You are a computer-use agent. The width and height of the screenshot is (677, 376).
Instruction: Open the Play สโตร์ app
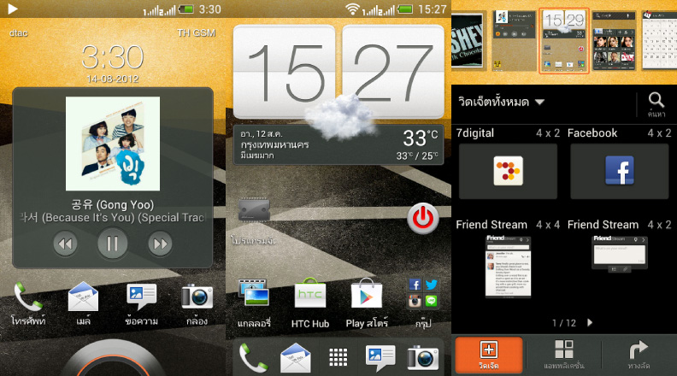[x=367, y=303]
